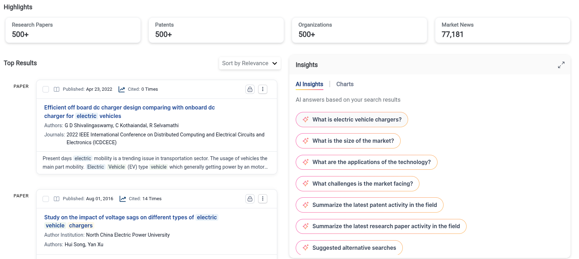Open the Patents 500+ highlight card
The image size is (579, 259).
point(216,30)
